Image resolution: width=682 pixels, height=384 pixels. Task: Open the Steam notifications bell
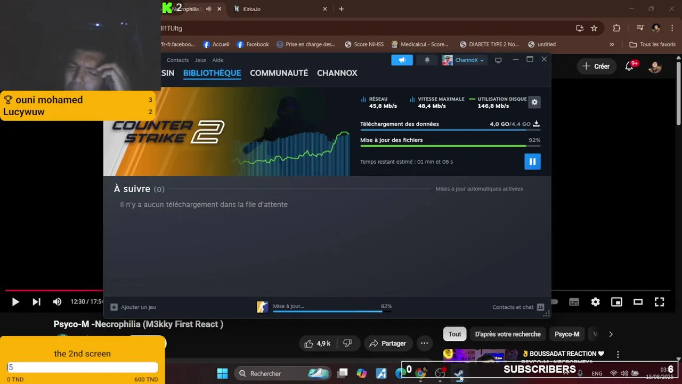pyautogui.click(x=427, y=60)
